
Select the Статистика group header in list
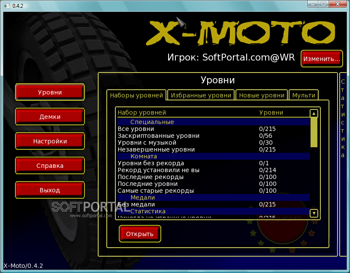(x=214, y=211)
